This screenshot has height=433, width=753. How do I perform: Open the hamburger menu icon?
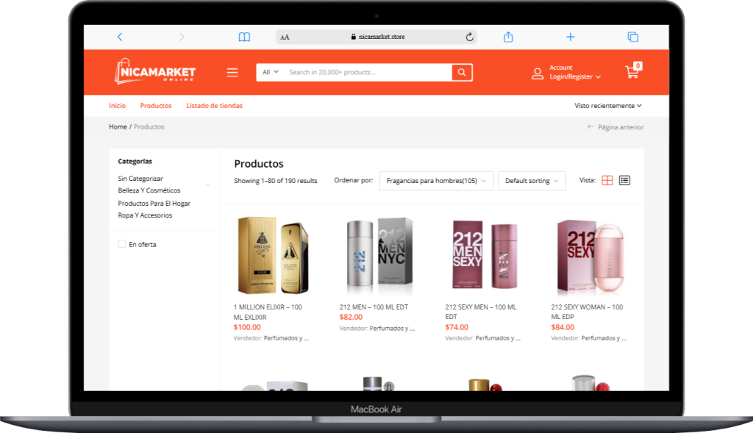pyautogui.click(x=232, y=73)
